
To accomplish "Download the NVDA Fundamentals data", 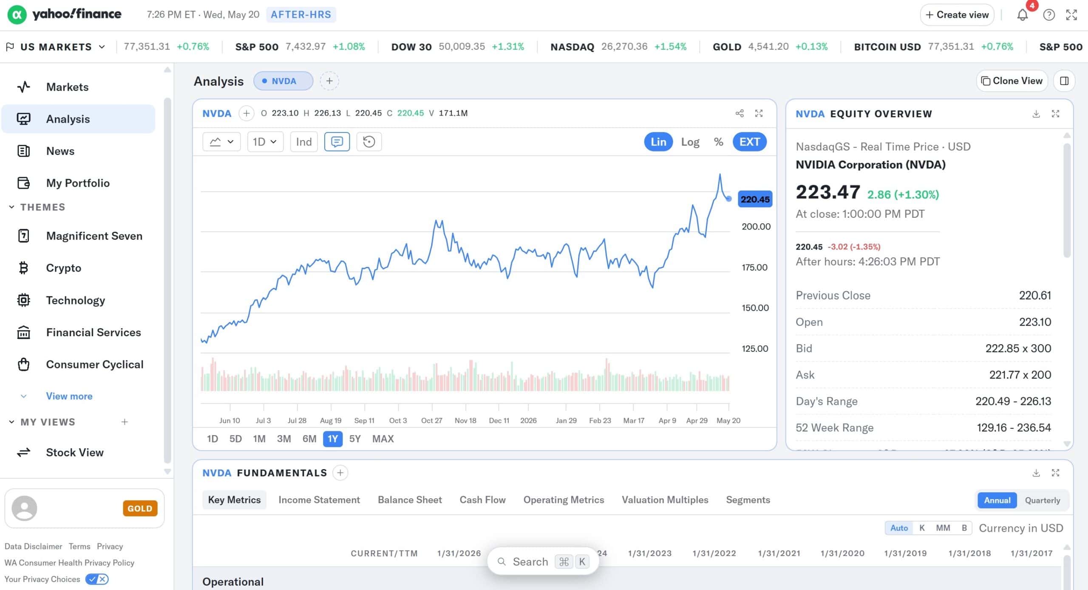I will (1036, 473).
